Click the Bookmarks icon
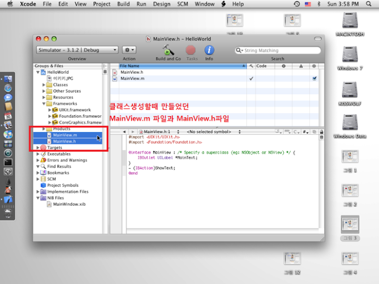The width and height of the screenshot is (379, 284). click(x=43, y=173)
